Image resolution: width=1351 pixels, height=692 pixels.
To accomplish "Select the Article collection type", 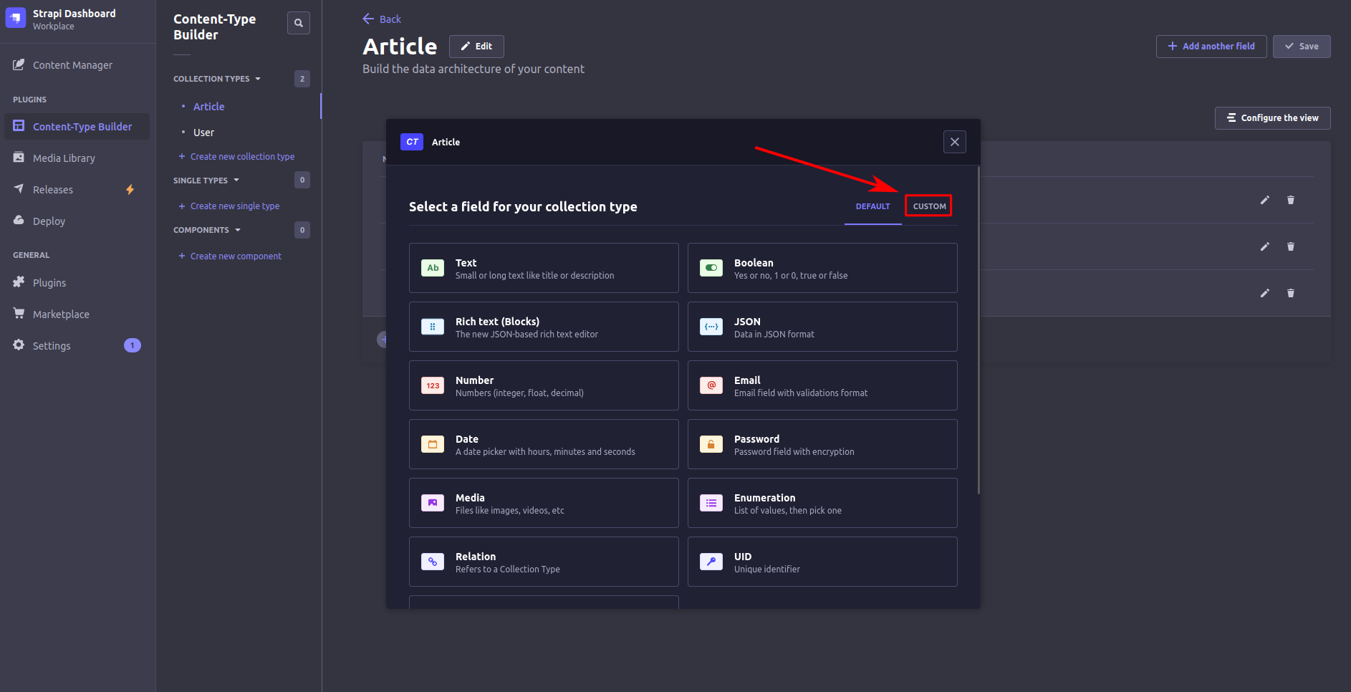I will (x=208, y=107).
